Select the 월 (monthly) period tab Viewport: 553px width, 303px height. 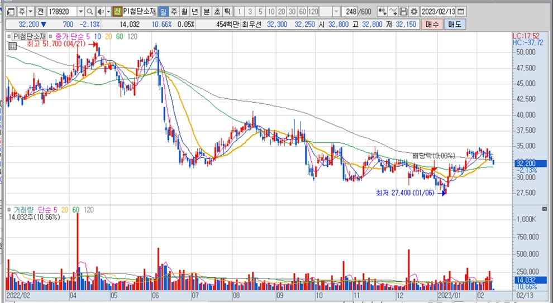coord(183,12)
